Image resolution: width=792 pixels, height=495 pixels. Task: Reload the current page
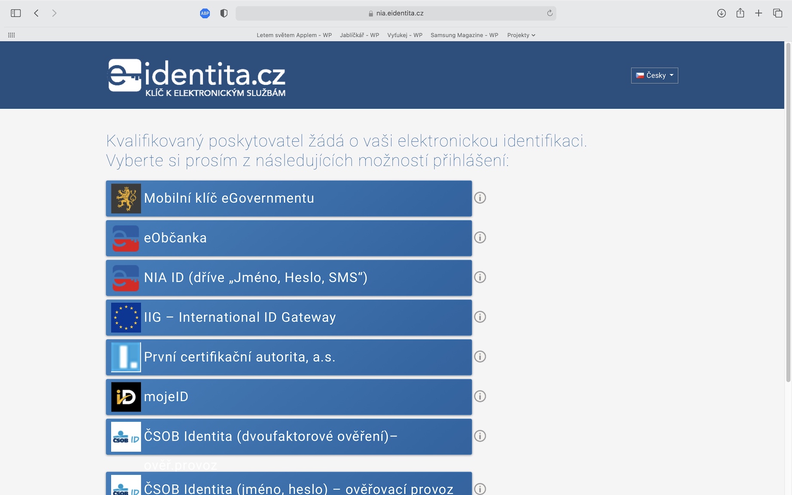tap(550, 13)
